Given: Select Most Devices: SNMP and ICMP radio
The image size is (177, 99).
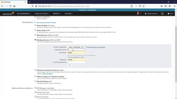Looking at the screenshot, I should pyautogui.click(x=35, y=35).
